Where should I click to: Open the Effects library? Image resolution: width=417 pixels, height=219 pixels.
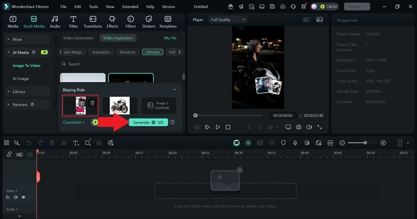(x=112, y=22)
